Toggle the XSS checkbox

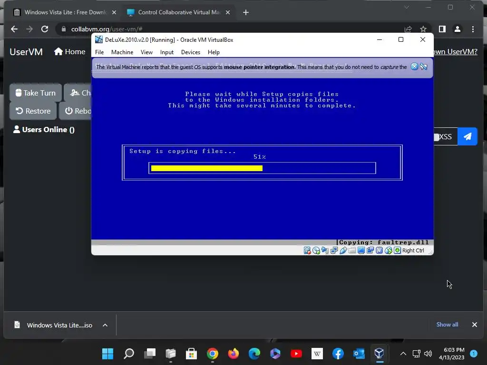click(437, 137)
